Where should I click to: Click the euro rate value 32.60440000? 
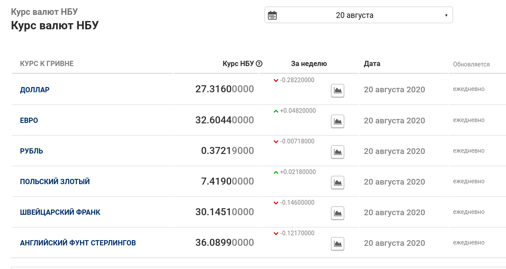pos(225,120)
